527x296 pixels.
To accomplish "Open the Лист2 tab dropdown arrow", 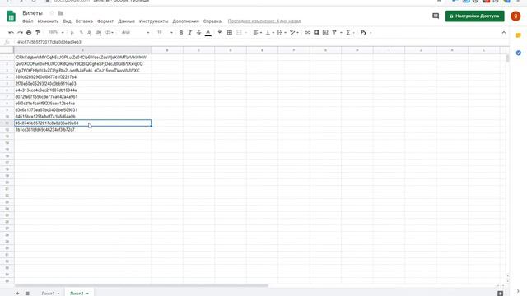I will coord(87,294).
